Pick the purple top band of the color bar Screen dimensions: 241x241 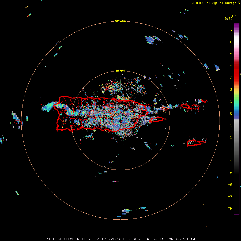coord(236,27)
